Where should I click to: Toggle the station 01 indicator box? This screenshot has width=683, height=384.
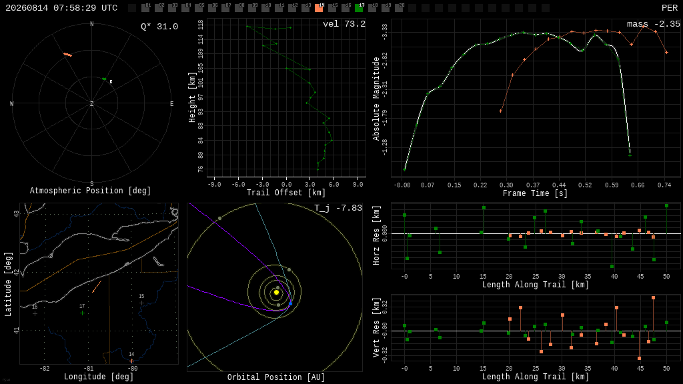tap(145, 7)
